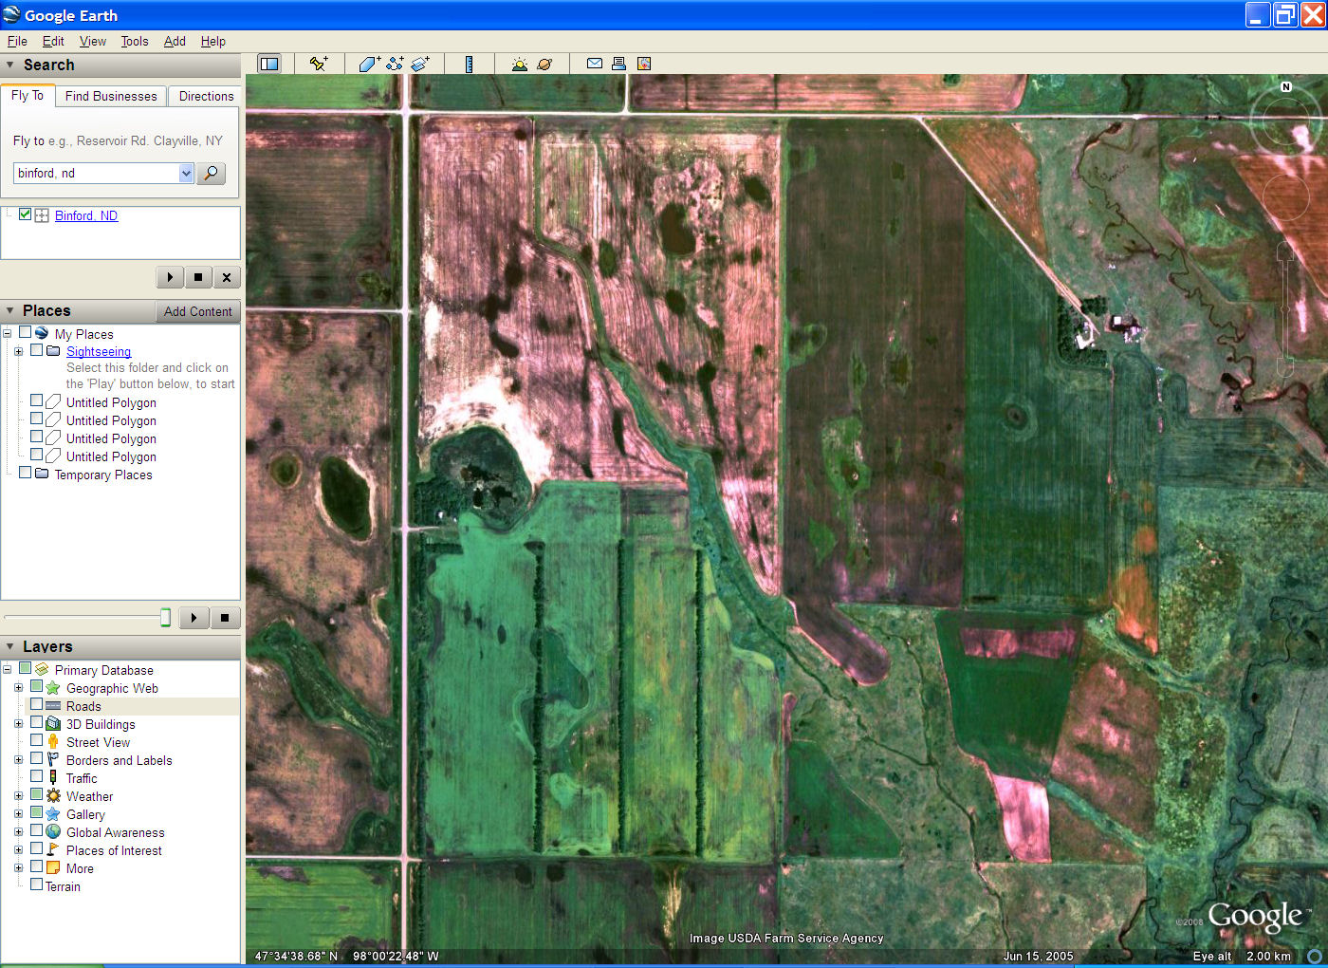Clear search results with X button
Viewport: 1328px width, 968px height.
pos(227,277)
